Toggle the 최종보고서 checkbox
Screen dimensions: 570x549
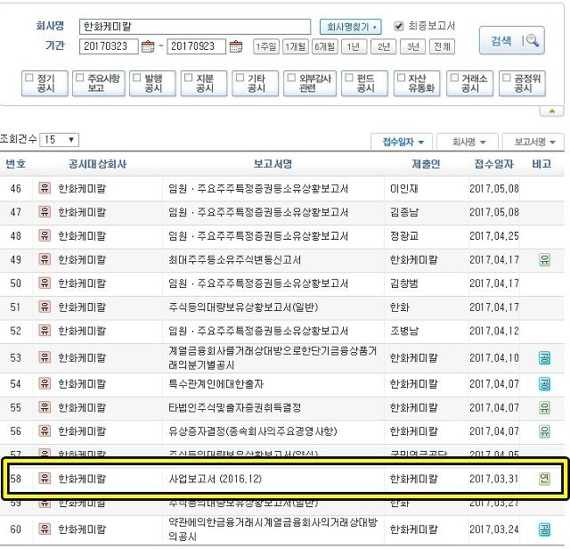(399, 26)
